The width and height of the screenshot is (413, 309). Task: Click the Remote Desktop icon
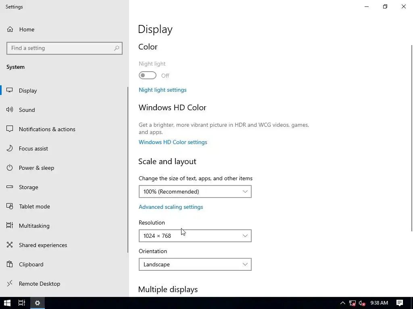10,283
